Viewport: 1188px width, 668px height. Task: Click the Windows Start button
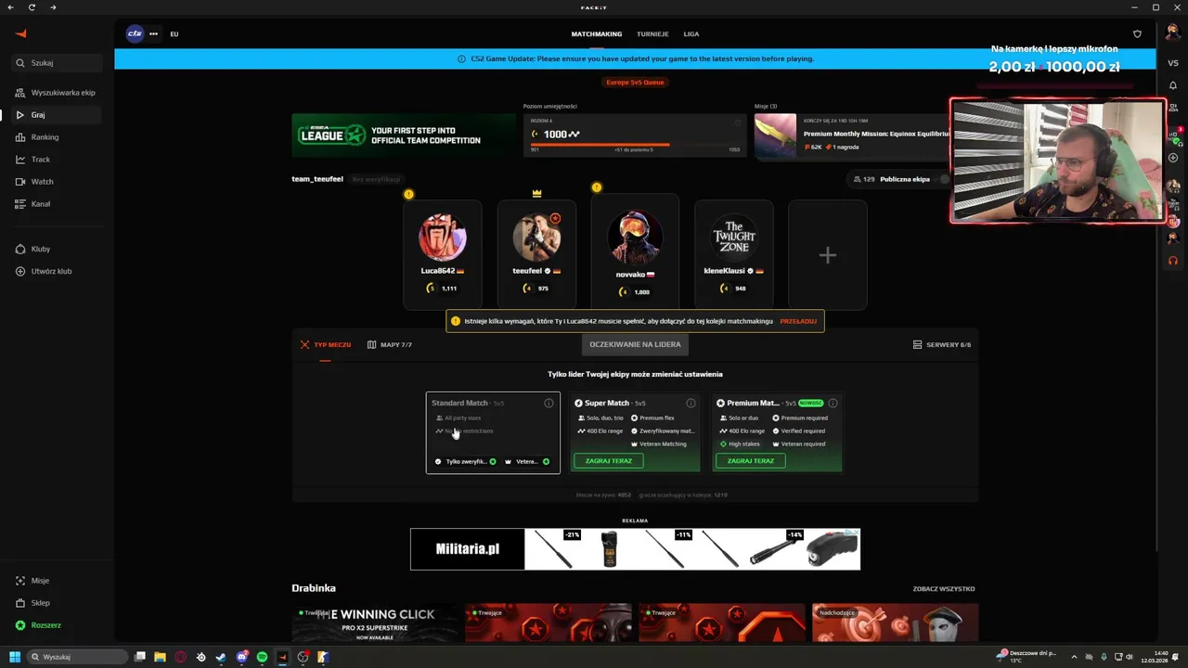click(14, 657)
